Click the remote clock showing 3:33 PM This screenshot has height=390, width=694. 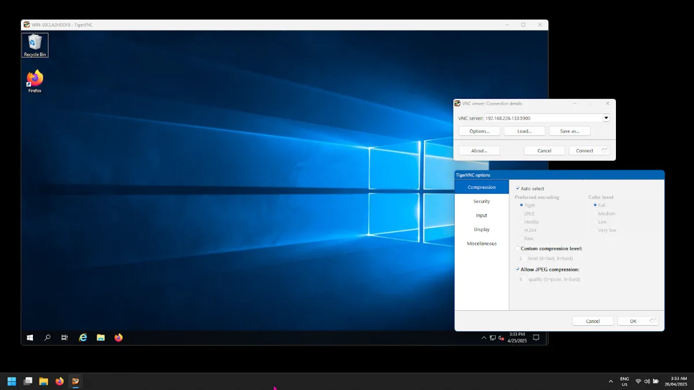click(516, 337)
